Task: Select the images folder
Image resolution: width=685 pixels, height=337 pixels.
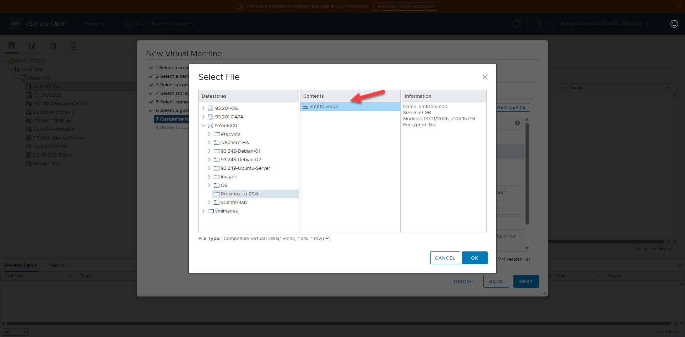Action: point(228,177)
